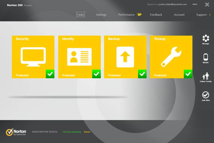Viewport: 214px width, 143px height.
Task: Click the Renew subscription link
Action: pos(87,132)
